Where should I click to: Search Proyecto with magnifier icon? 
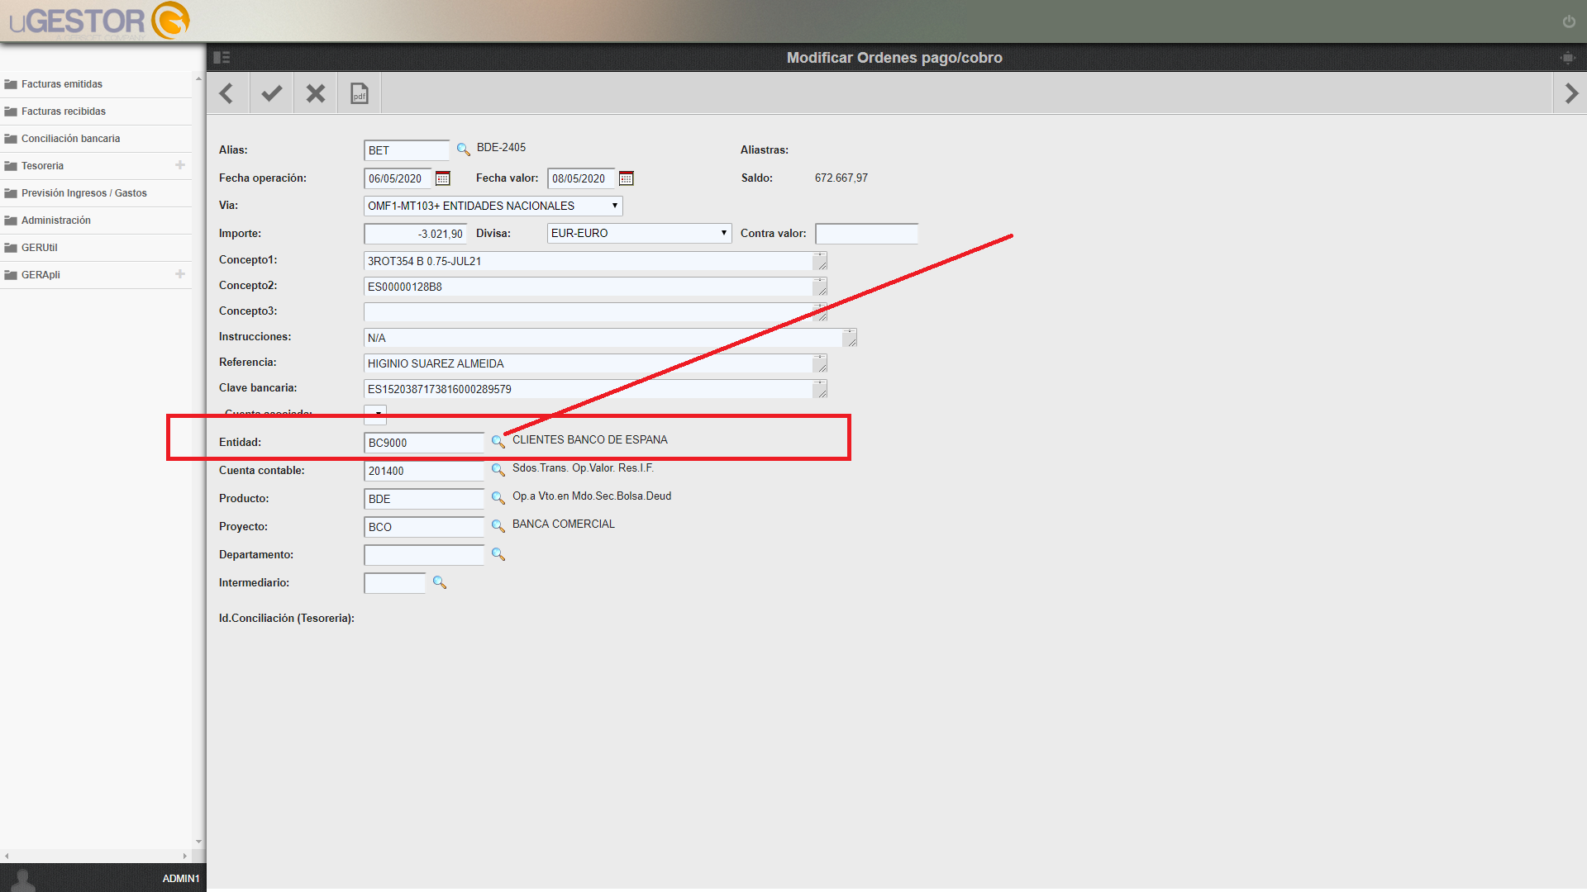point(498,526)
